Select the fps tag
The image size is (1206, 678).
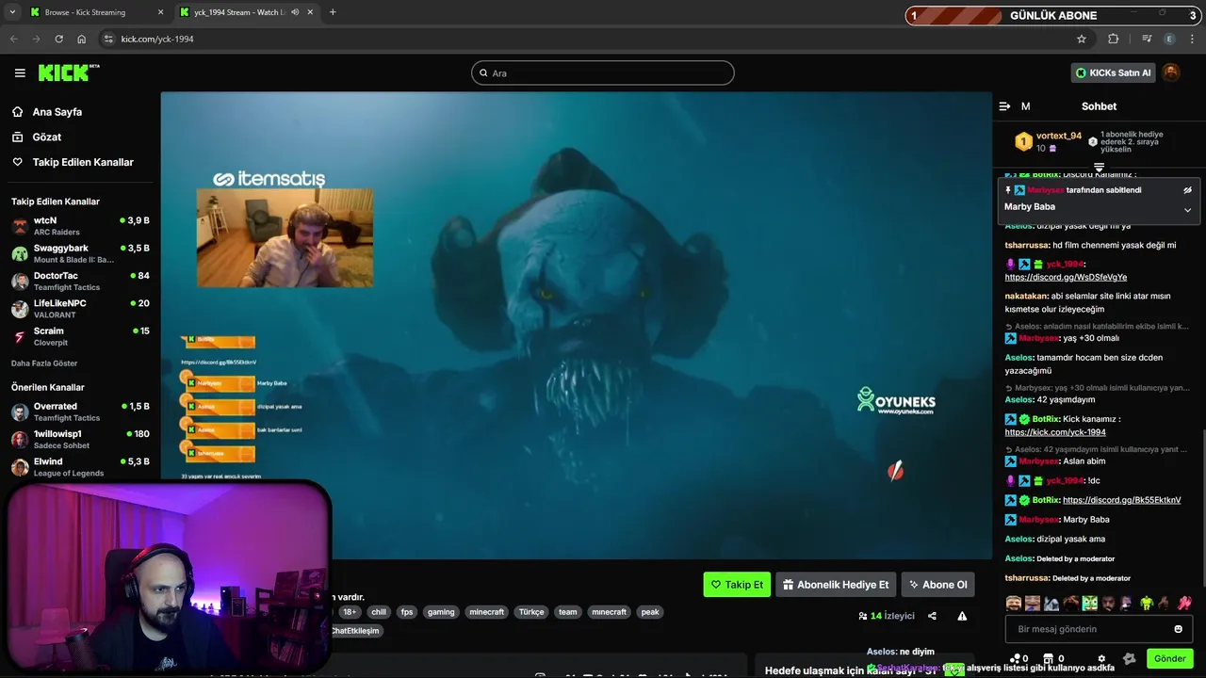[407, 612]
